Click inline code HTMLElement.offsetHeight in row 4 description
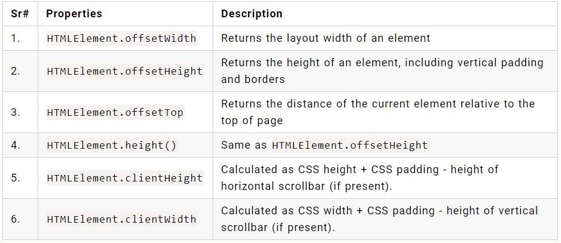This screenshot has width=561, height=243. (350, 145)
